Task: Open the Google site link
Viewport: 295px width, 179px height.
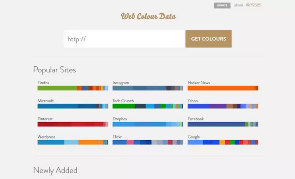Action: coord(194,137)
